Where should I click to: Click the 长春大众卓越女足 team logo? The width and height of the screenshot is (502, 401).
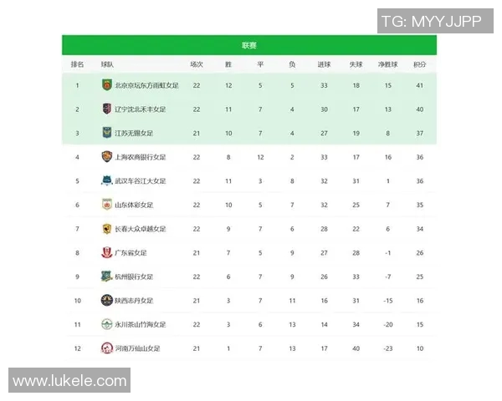106,228
